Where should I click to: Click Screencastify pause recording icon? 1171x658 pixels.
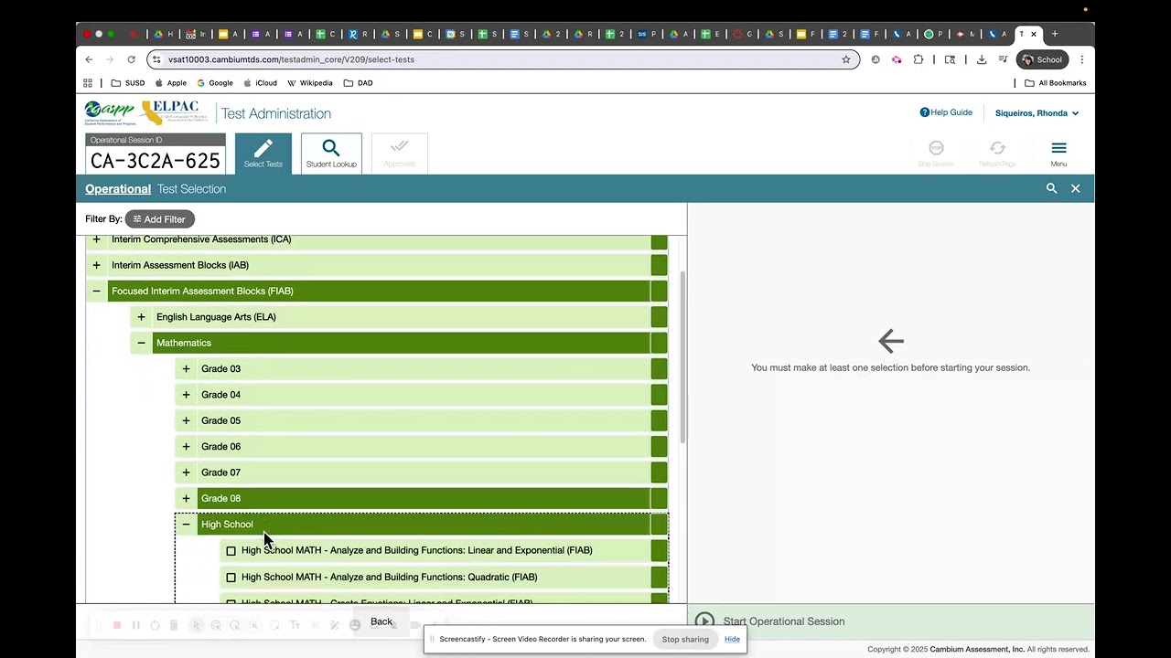(x=136, y=625)
